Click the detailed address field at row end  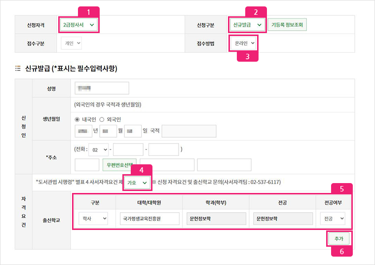point(224,165)
